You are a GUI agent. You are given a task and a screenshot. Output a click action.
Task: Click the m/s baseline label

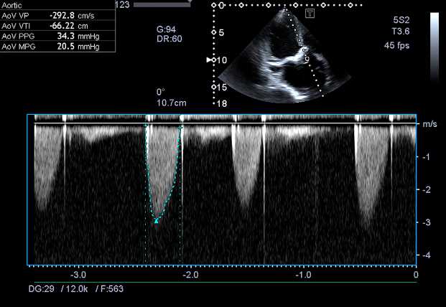click(x=429, y=124)
